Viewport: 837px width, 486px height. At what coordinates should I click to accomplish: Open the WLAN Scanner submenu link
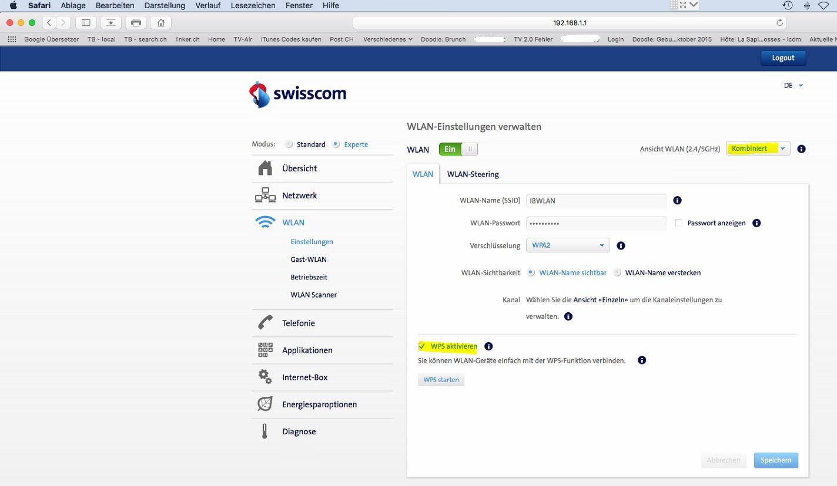point(314,295)
